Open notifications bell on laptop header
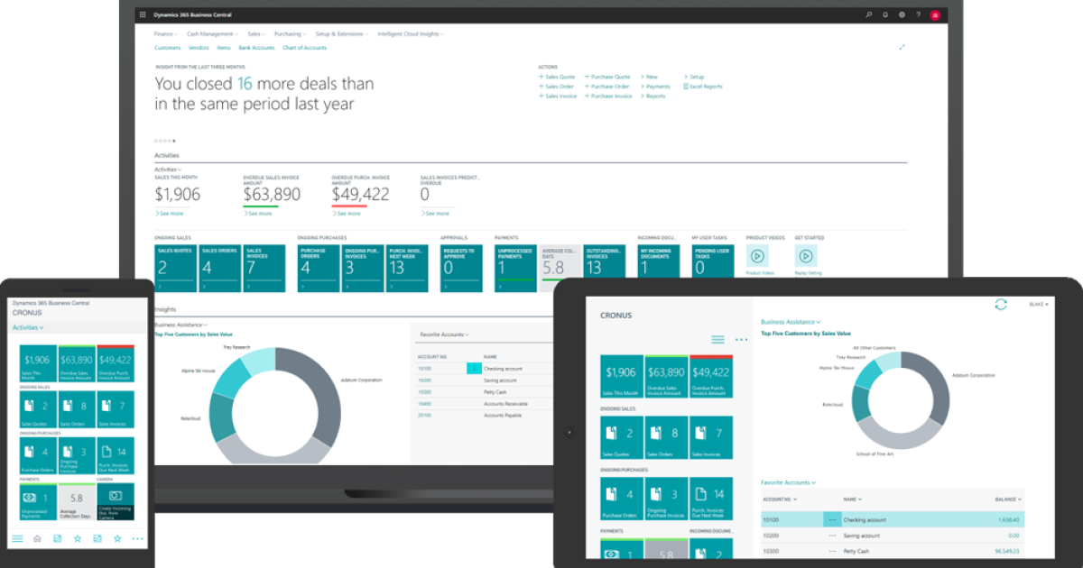 pos(885,14)
